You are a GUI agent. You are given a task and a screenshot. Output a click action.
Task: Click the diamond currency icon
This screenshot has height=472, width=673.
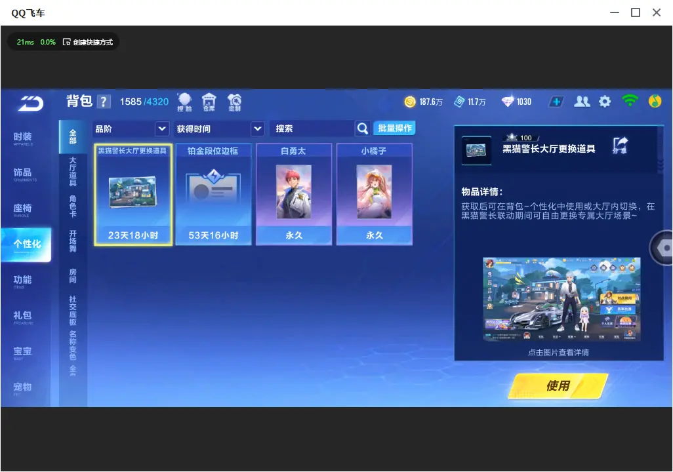[x=507, y=102]
